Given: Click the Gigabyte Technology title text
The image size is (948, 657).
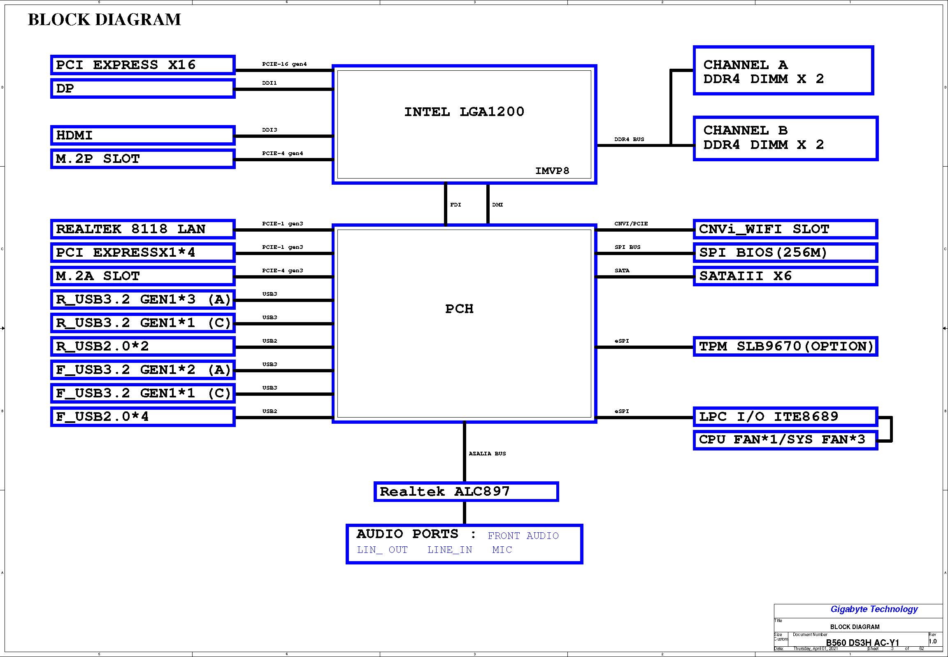Looking at the screenshot, I should click(874, 609).
